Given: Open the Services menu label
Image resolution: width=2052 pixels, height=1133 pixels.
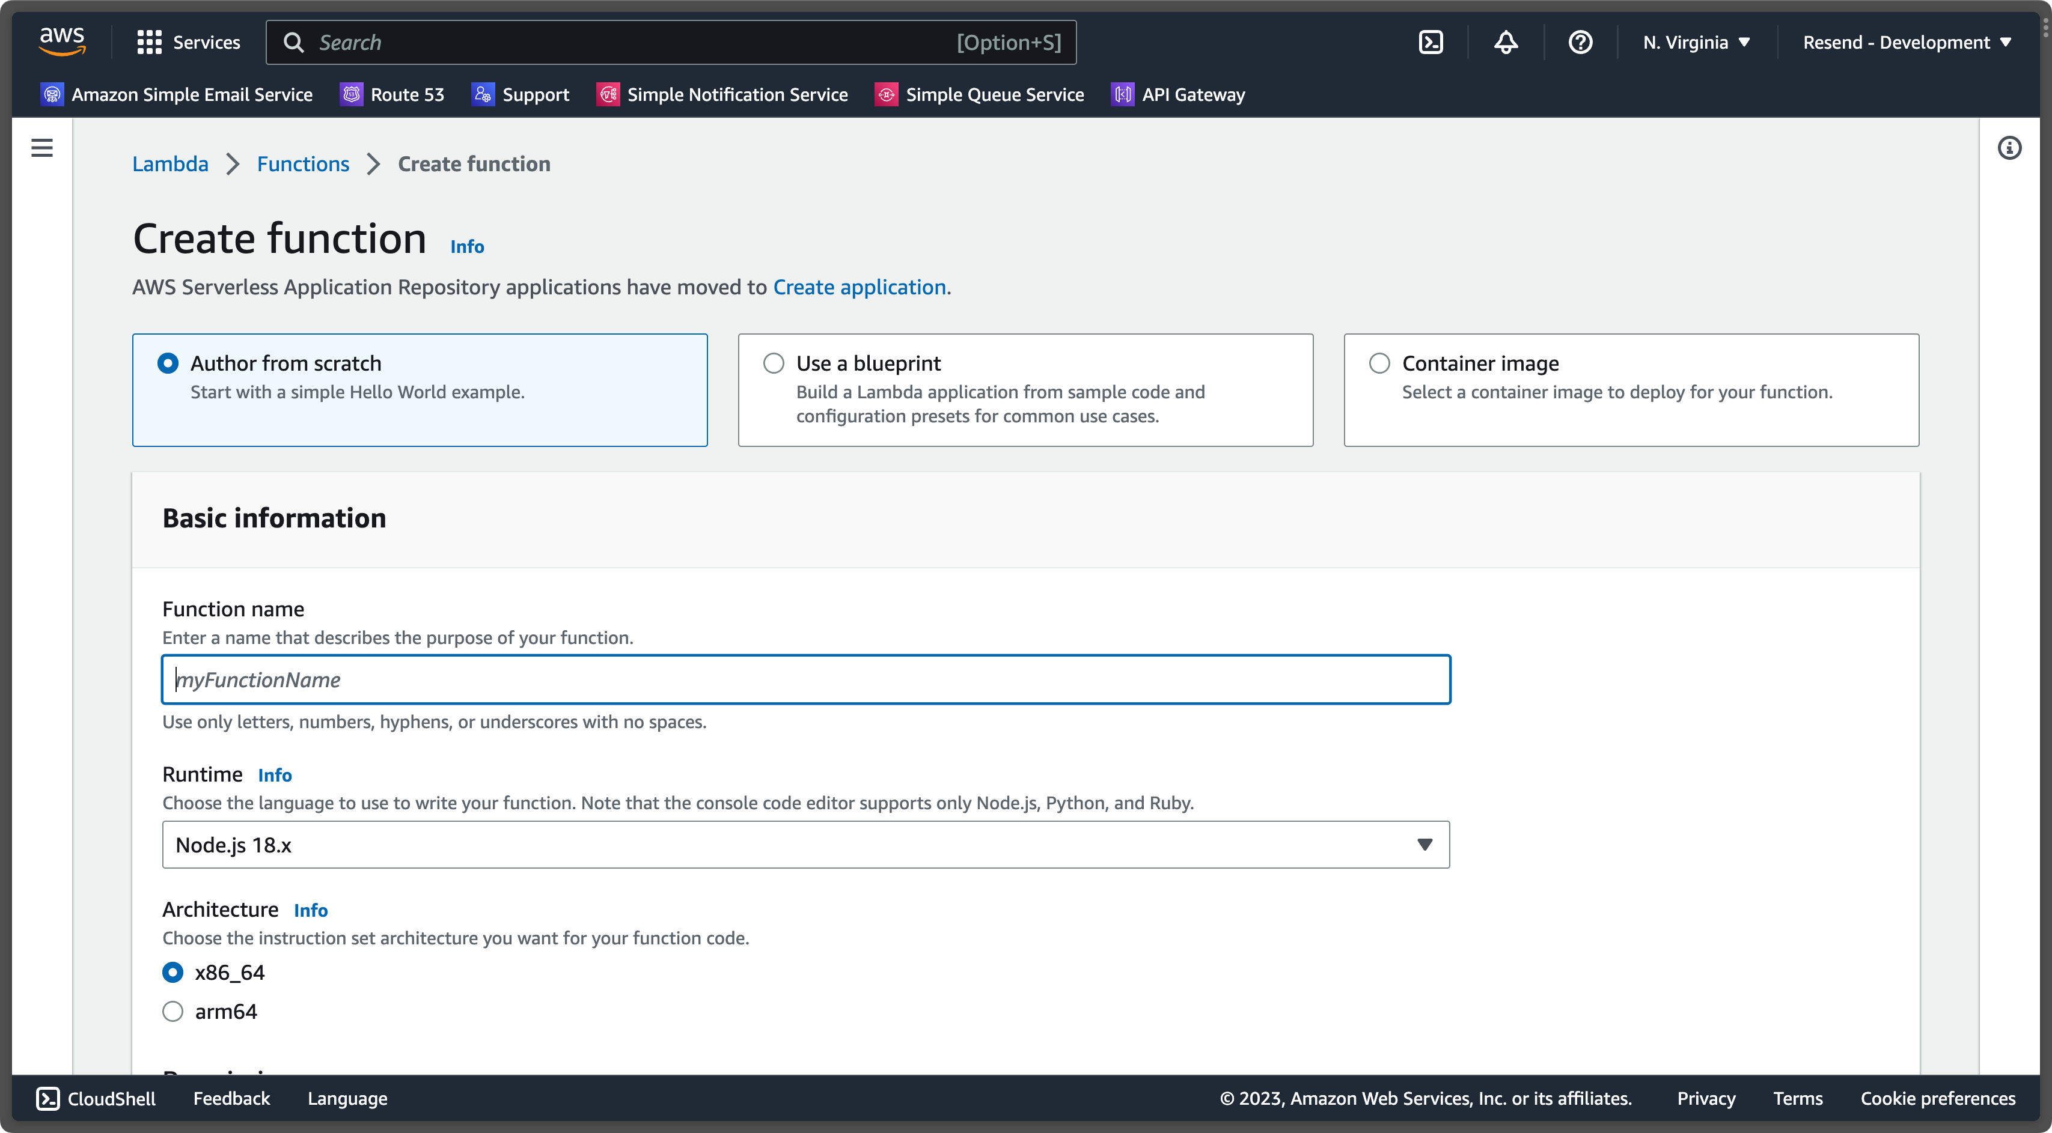Looking at the screenshot, I should point(206,42).
